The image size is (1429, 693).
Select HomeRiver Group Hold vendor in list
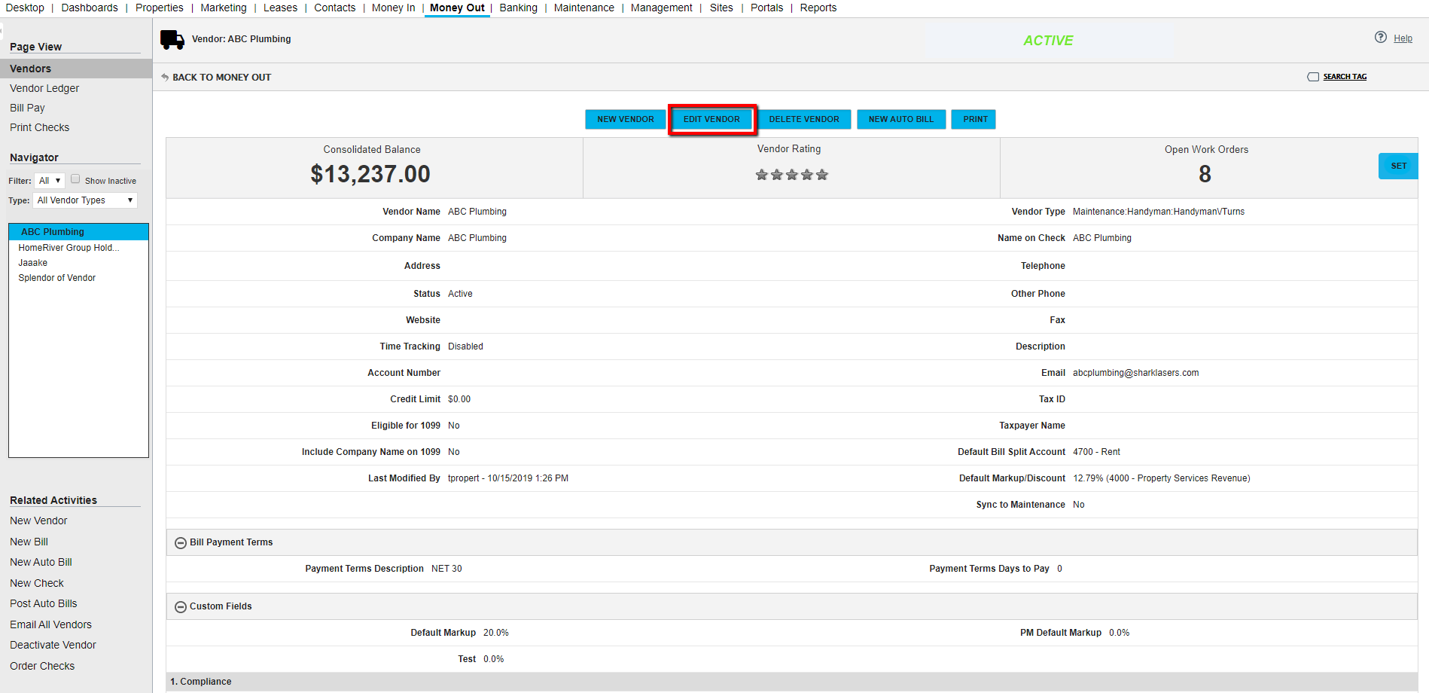(x=69, y=248)
